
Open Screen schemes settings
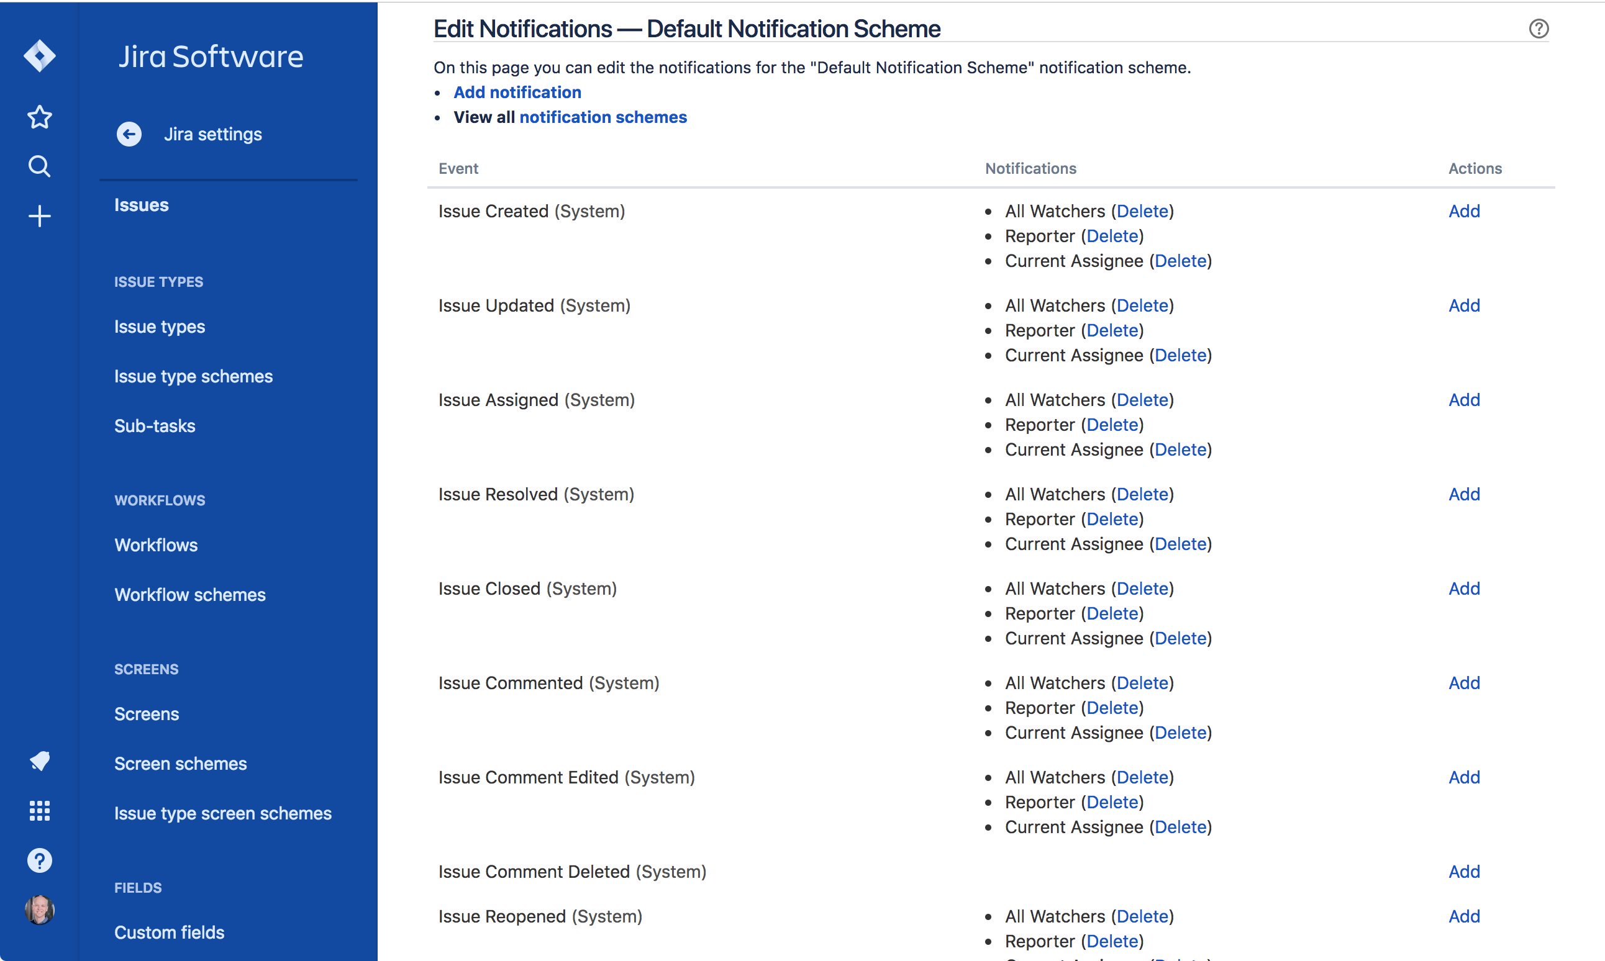180,764
